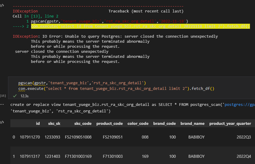255x164 pixels.
Task: Click the "In [13], line 2" traceback link
Action: coord(41,16)
